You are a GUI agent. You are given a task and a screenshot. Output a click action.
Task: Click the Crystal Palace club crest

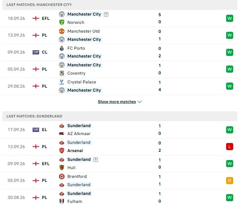[x=62, y=82]
